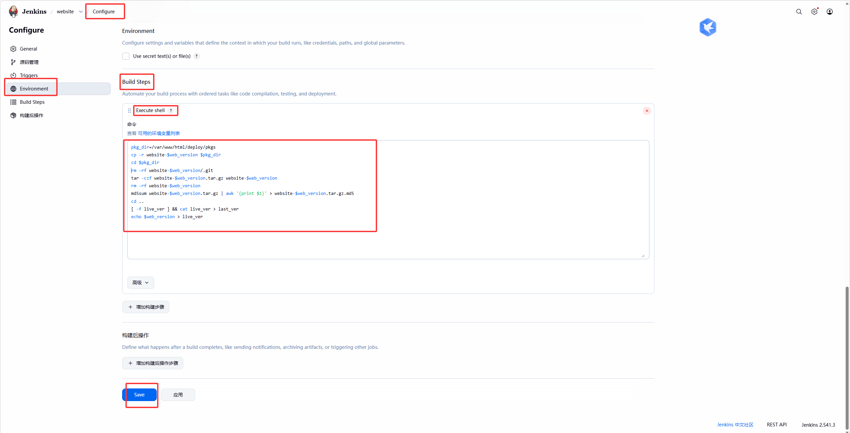The image size is (850, 433).
Task: Expand the 高级 advanced options
Action: pyautogui.click(x=140, y=283)
